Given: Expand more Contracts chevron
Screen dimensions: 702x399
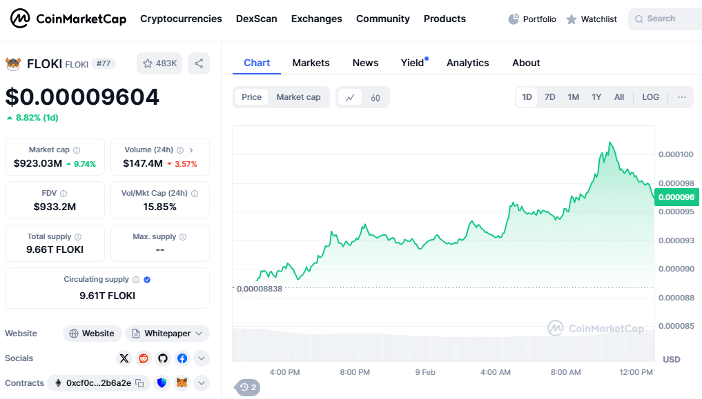Looking at the screenshot, I should point(202,383).
